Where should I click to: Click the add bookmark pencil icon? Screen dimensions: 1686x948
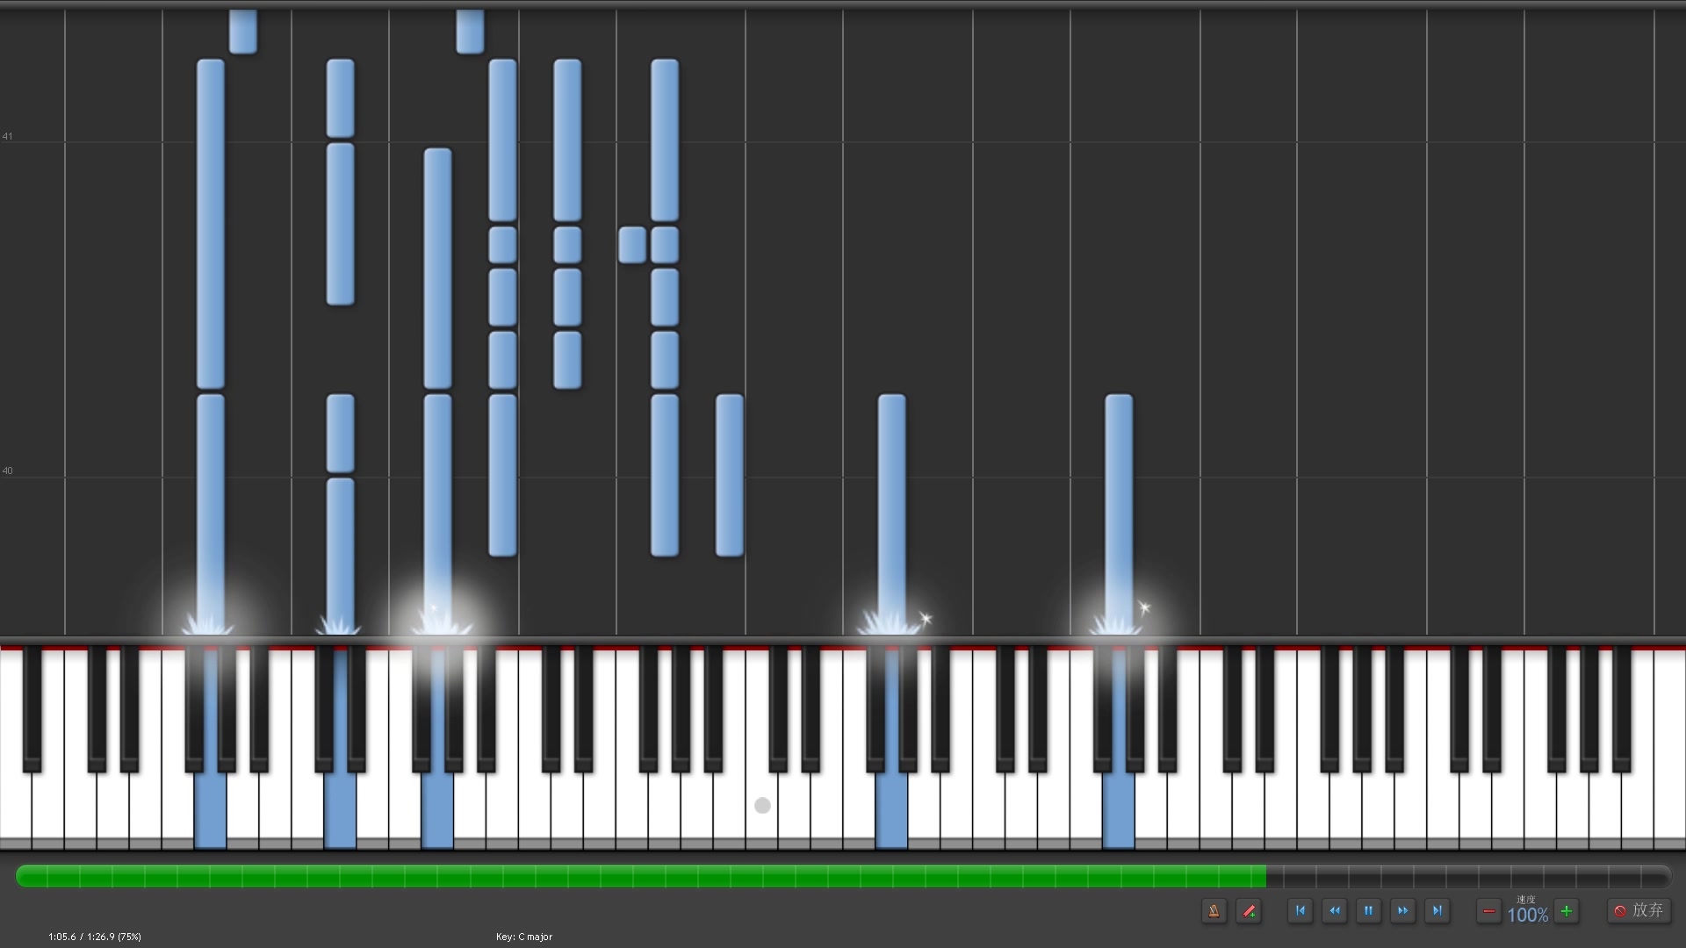pyautogui.click(x=1249, y=911)
